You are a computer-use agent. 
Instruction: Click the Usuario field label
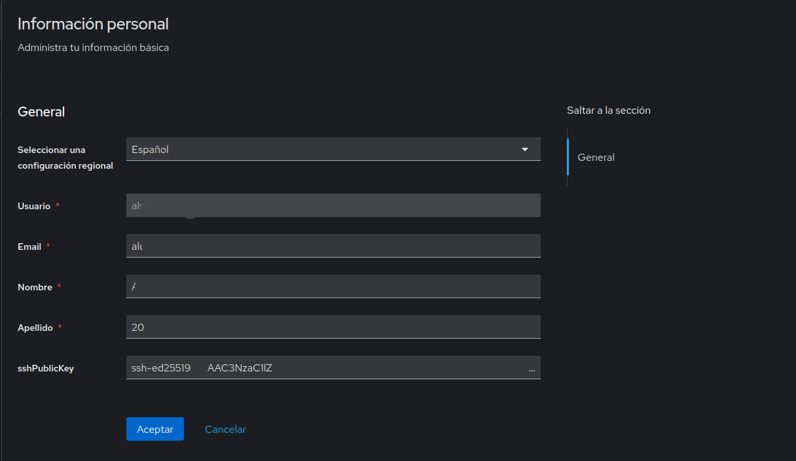click(x=34, y=206)
